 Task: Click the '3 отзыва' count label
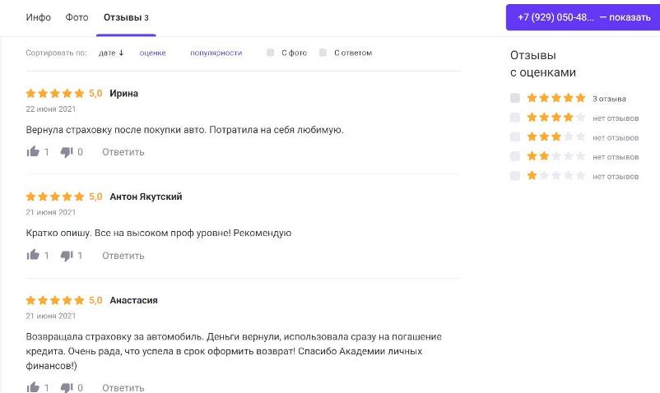pos(609,99)
